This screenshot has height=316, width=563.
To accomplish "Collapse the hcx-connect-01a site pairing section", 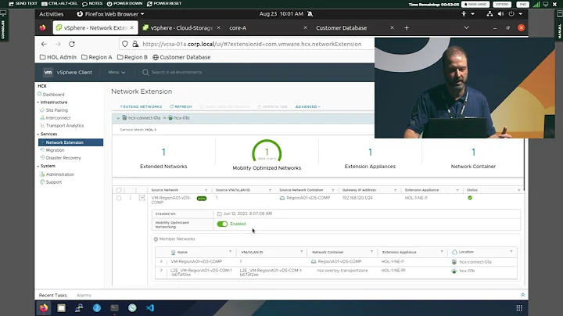I will pyautogui.click(x=118, y=118).
